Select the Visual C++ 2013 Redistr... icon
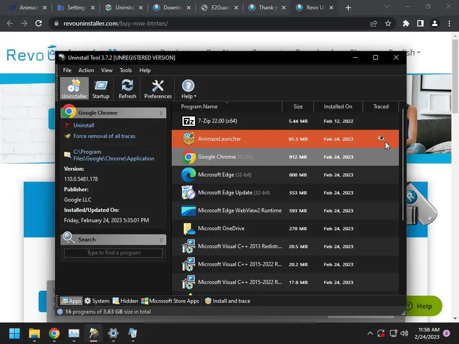 (x=189, y=247)
